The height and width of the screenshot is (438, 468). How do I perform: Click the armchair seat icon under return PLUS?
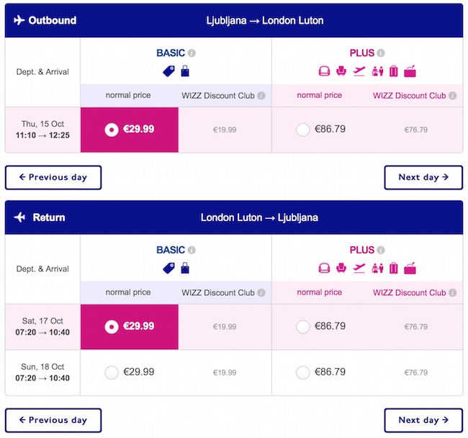(342, 269)
